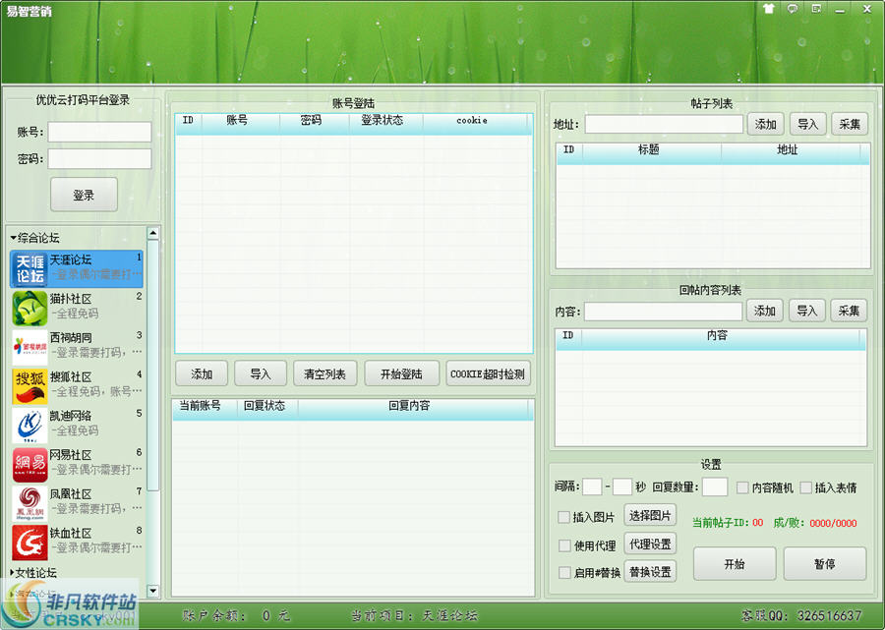Enable the 内容随机 checkbox
Image resolution: width=885 pixels, height=630 pixels.
(x=741, y=487)
